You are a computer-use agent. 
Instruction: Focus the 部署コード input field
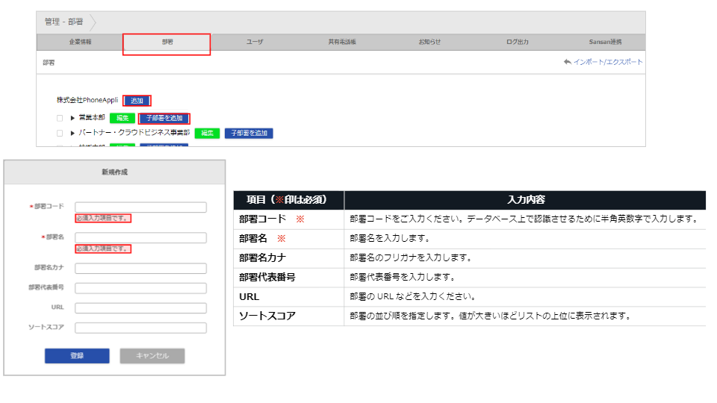pos(141,207)
